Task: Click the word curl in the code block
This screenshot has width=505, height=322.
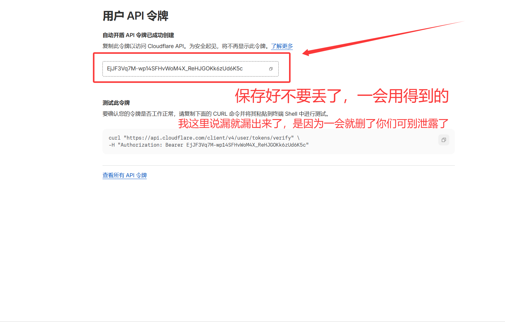Action: 114,138
